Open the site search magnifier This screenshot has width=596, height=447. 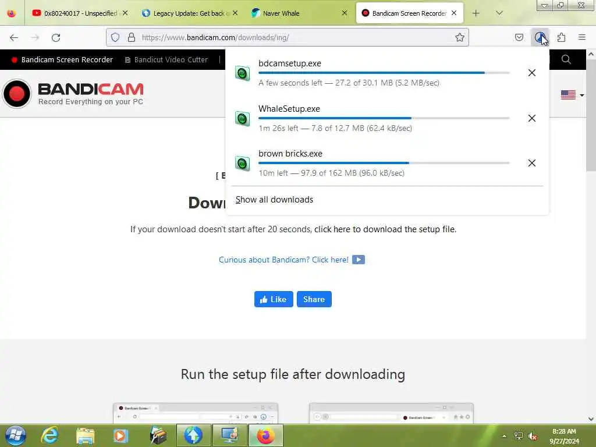pyautogui.click(x=566, y=59)
